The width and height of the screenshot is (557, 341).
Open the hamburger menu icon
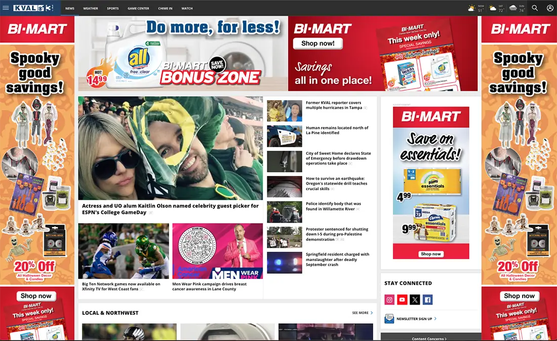(x=6, y=8)
